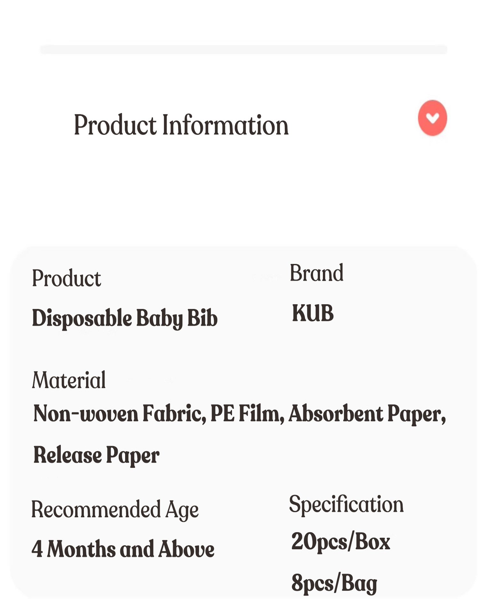Screen dimensions: 480x599
Task: Select the 'Non-woven Fabric' material text
Action: [119, 414]
